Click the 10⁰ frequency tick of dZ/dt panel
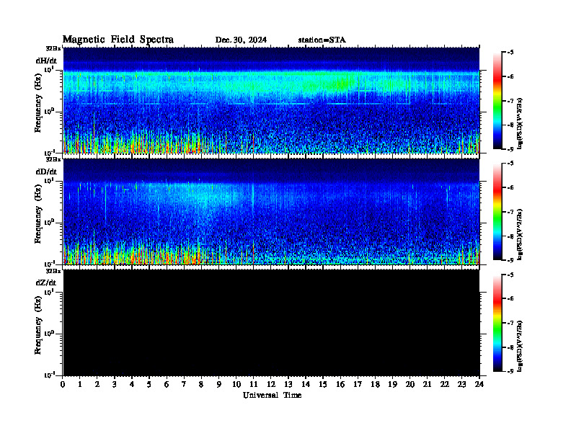The width and height of the screenshot is (571, 441). [49, 334]
